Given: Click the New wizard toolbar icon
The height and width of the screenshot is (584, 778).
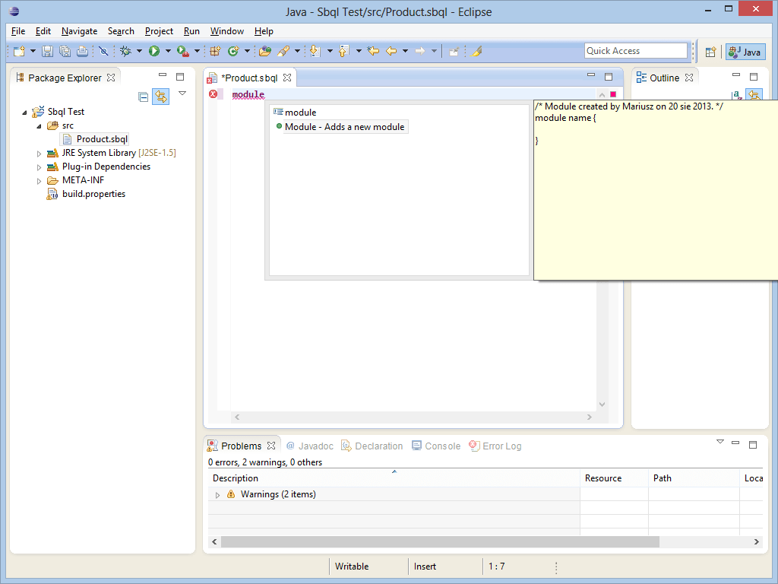Looking at the screenshot, I should (19, 51).
